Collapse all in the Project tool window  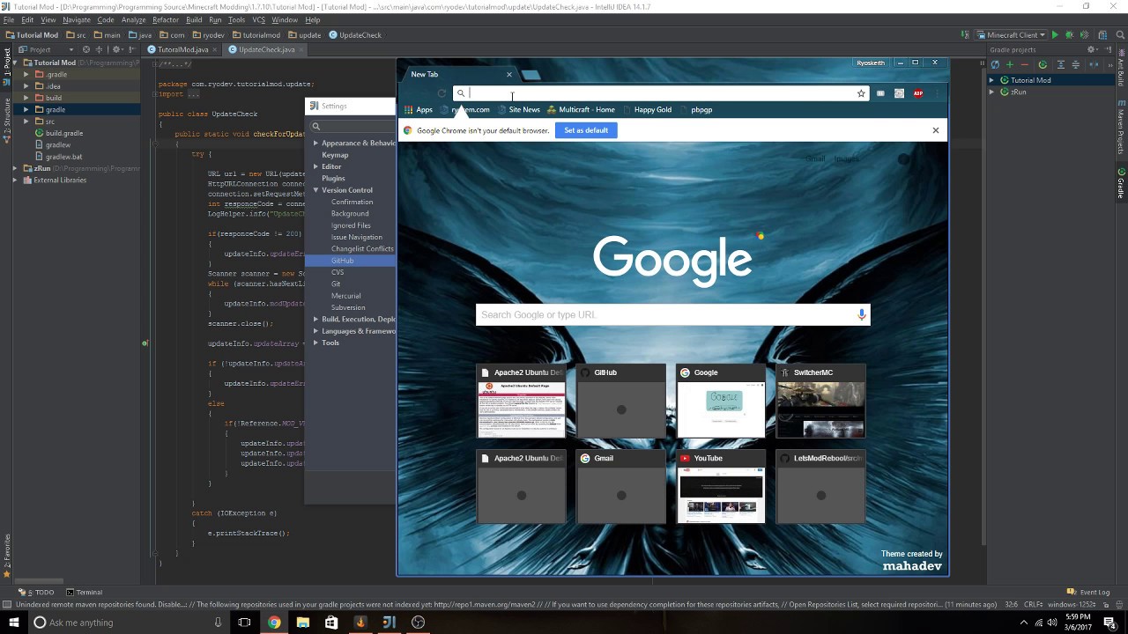click(x=99, y=49)
